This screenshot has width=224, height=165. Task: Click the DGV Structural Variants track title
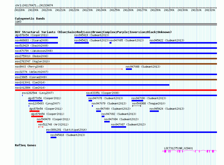[x=93, y=32]
